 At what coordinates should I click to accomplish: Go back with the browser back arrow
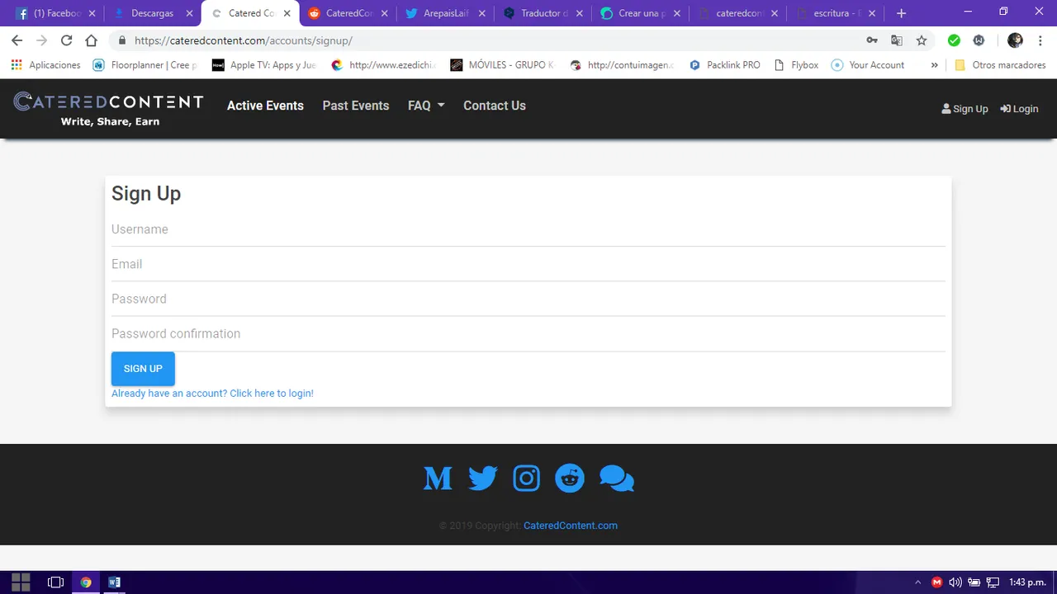17,40
